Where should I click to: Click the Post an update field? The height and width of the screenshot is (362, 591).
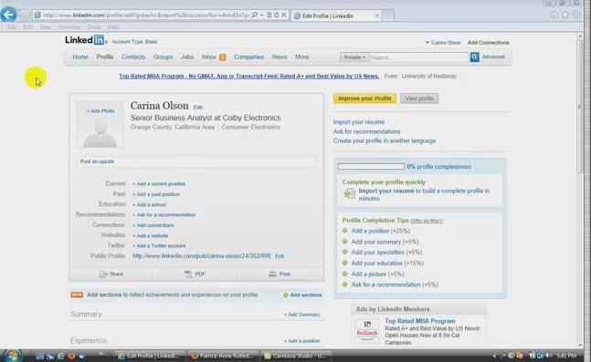196,161
